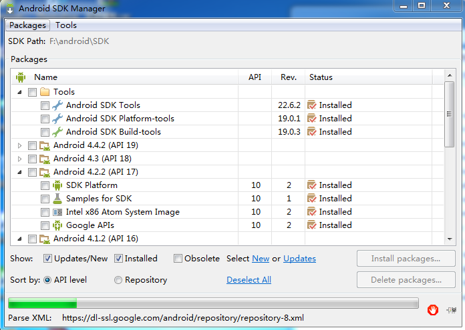465x330 pixels.
Task: Check the Intel x86 Atom System Image checkbox
Action: 45,212
